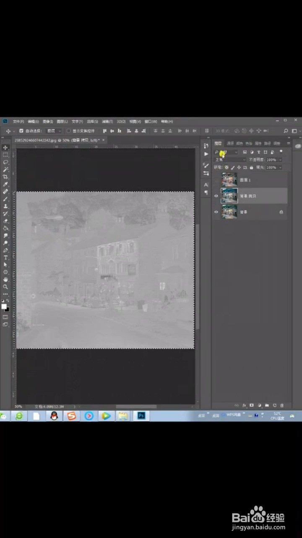The width and height of the screenshot is (302, 538).
Task: Toggle lock transparent pixels
Action: tap(227, 167)
